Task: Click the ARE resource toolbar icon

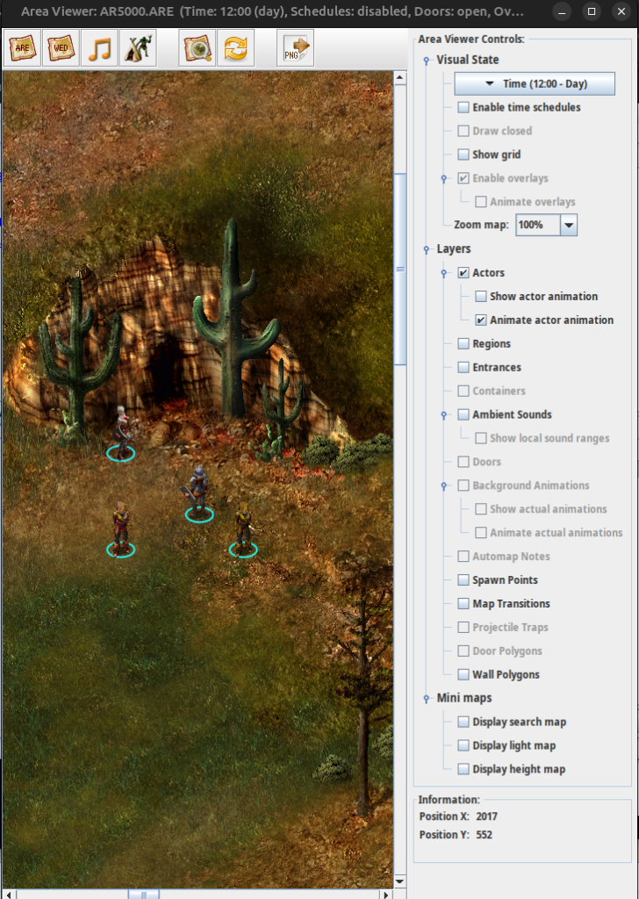Action: 24,49
